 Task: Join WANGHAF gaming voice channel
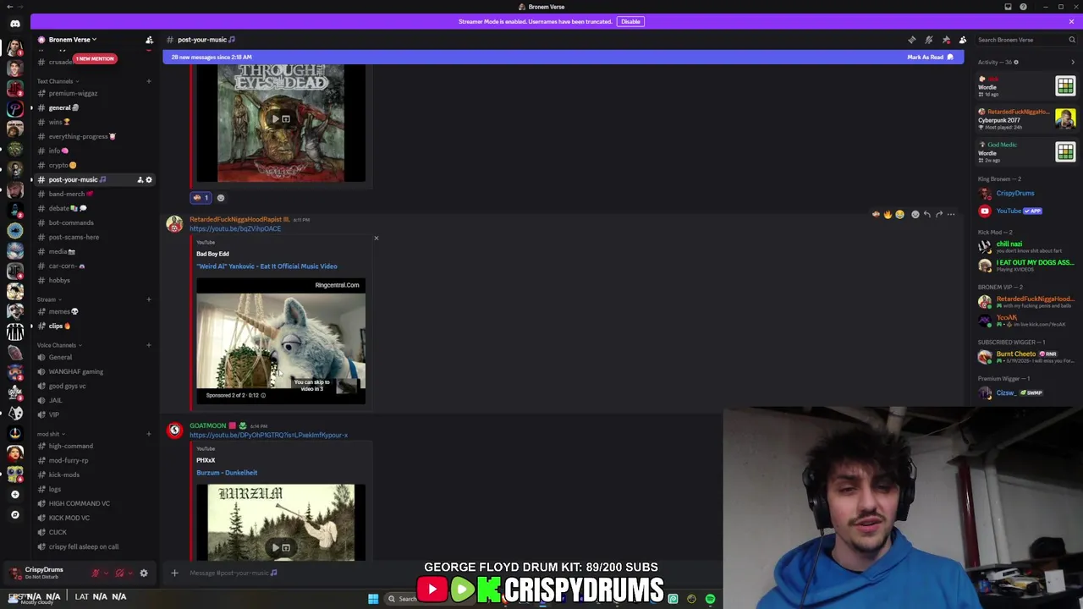(93, 371)
